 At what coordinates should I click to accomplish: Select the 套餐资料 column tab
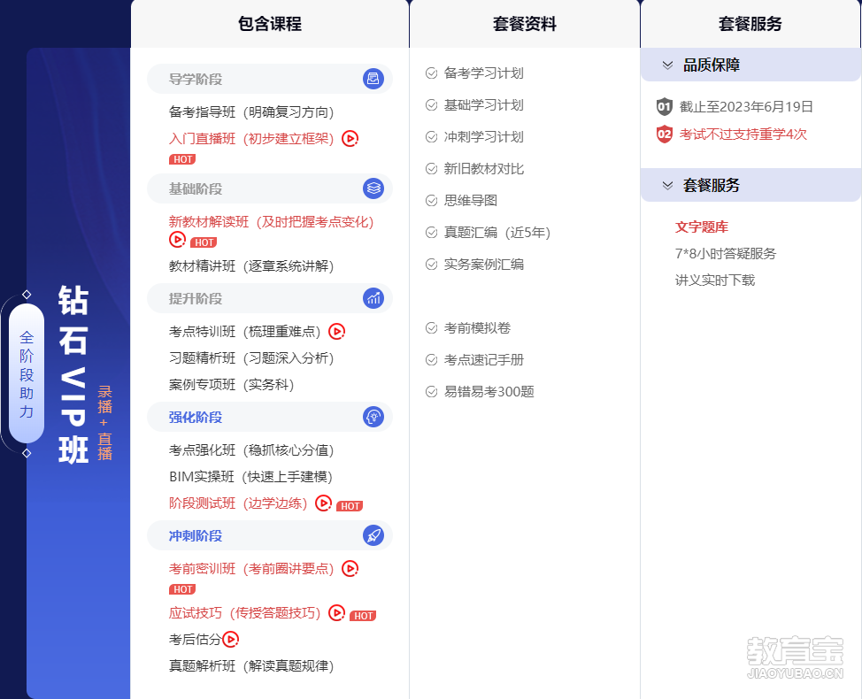pyautogui.click(x=525, y=24)
